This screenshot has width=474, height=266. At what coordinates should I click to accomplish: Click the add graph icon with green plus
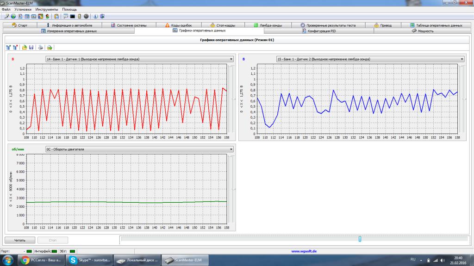click(8, 47)
